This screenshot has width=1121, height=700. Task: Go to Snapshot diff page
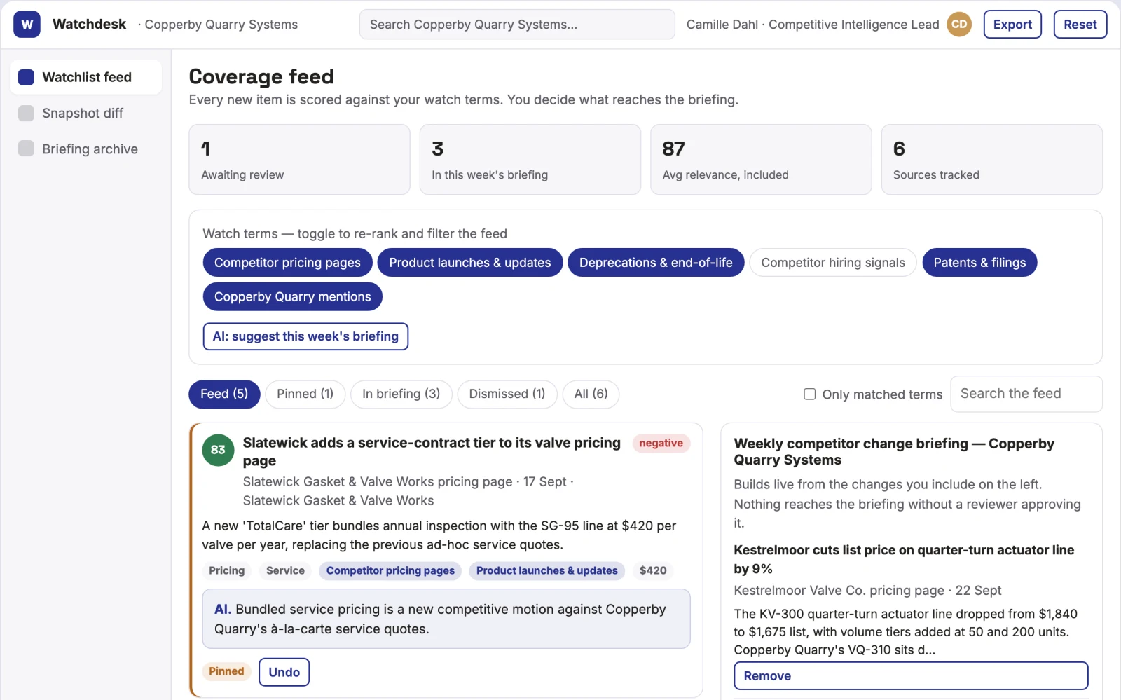click(85, 113)
